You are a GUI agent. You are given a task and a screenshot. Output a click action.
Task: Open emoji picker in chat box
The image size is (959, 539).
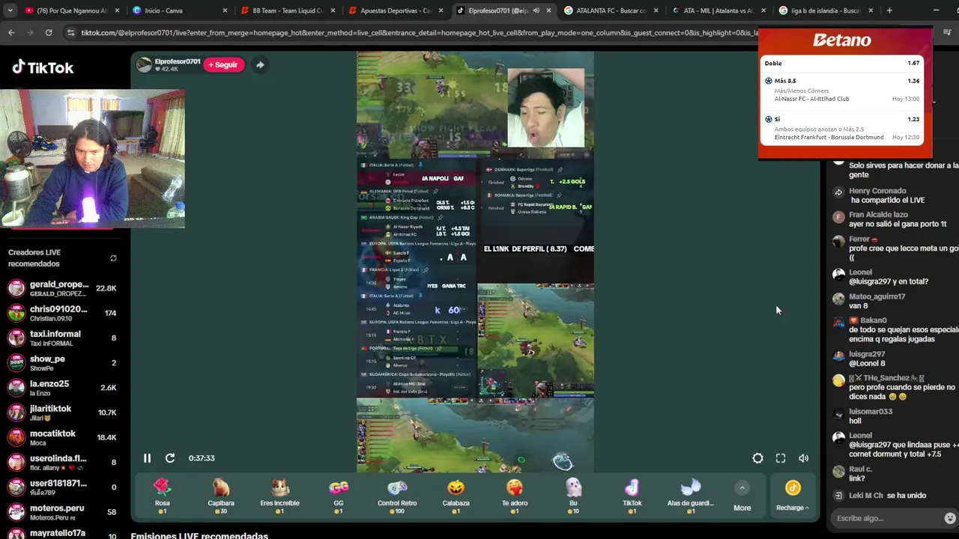950,518
